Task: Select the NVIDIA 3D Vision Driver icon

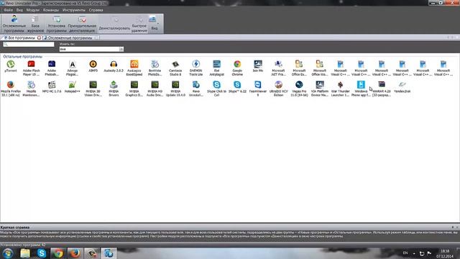Action: [x=93, y=85]
